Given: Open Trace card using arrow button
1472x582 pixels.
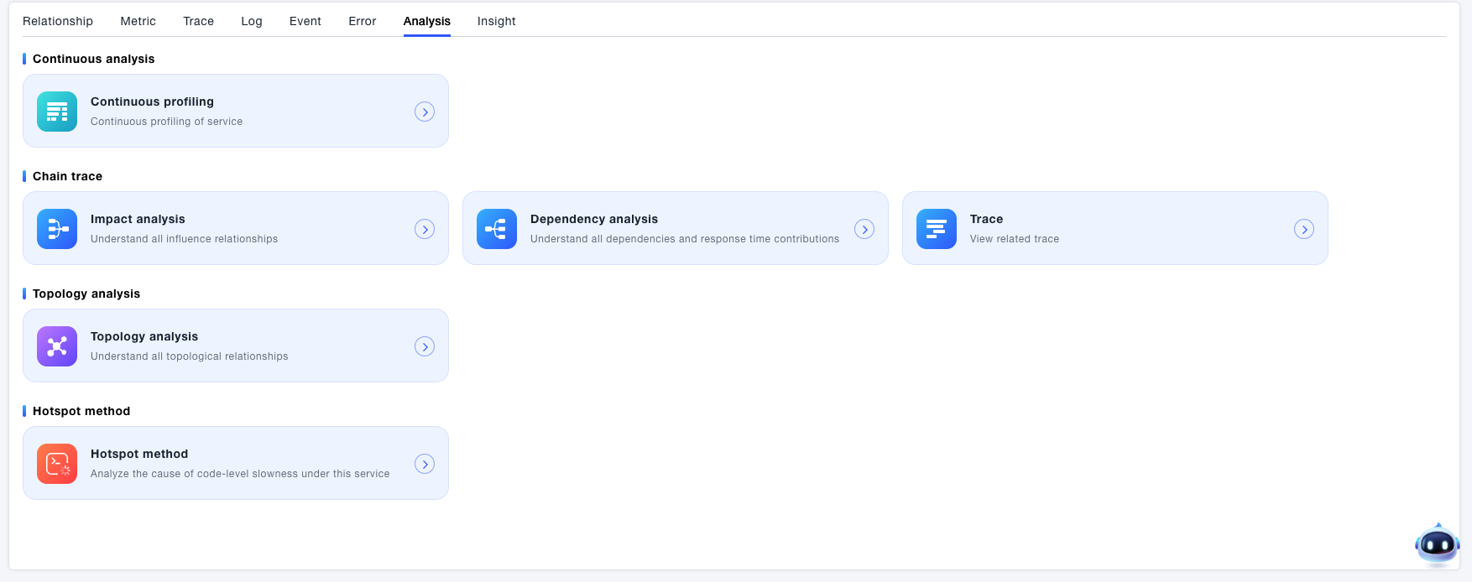Looking at the screenshot, I should (1304, 229).
